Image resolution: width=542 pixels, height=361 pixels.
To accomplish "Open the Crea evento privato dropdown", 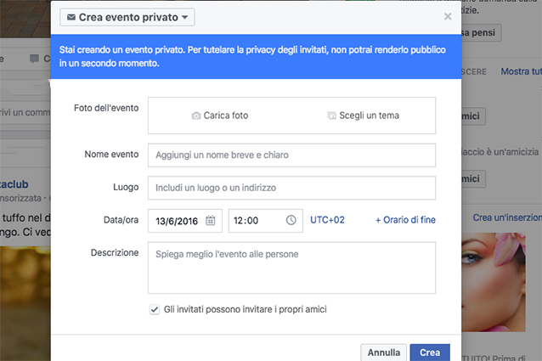I will 127,17.
